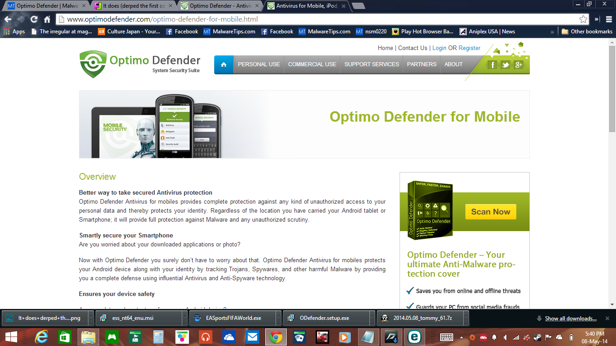Go back with the browser back arrow
616x346 pixels.
point(8,19)
